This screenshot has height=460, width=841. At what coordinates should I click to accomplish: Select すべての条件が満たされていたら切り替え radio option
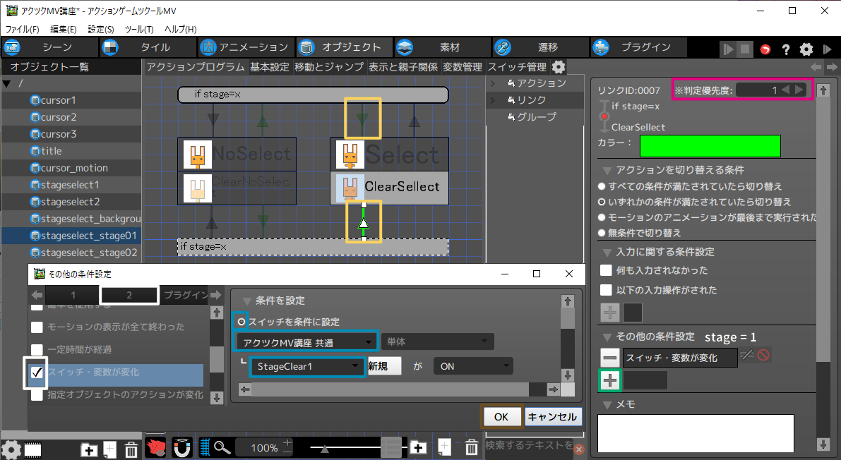pos(602,186)
